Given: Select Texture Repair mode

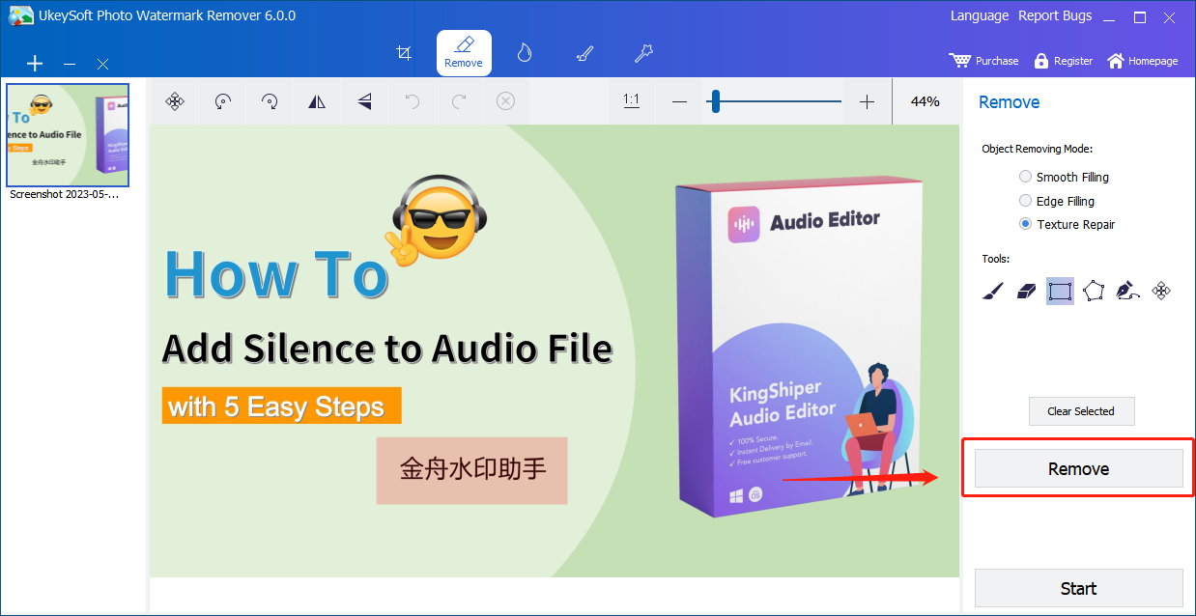Looking at the screenshot, I should pyautogui.click(x=1067, y=224).
